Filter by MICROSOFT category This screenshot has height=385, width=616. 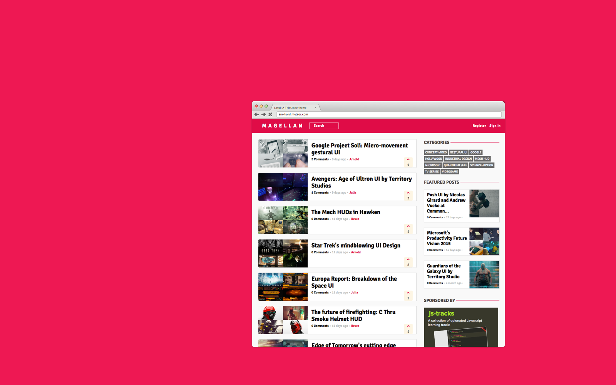click(x=433, y=165)
